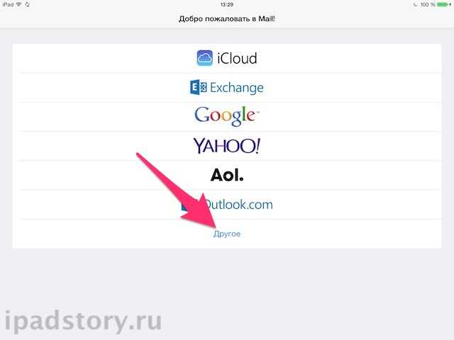Tap the Exchange logo icon
This screenshot has height=340, width=454.
[199, 87]
